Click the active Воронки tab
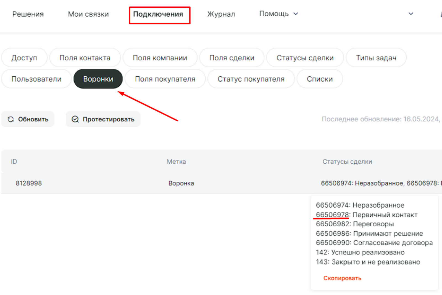The width and height of the screenshot is (442, 295). point(98,79)
